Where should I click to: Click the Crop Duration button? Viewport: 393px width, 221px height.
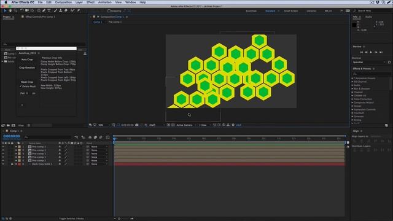(x=27, y=68)
